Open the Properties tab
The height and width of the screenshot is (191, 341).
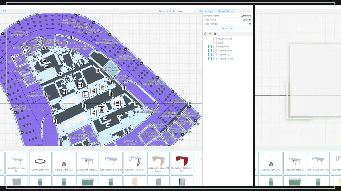click(224, 11)
